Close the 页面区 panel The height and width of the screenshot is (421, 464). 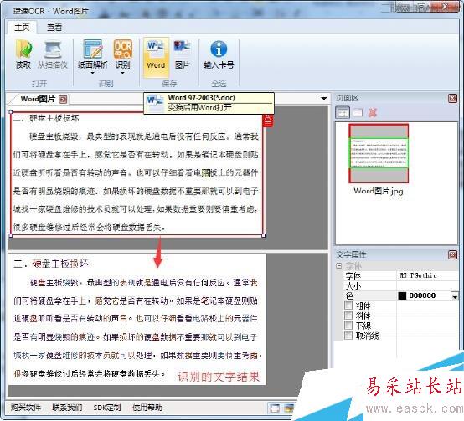tap(453, 98)
